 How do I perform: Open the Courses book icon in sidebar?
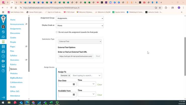pos(3,42)
